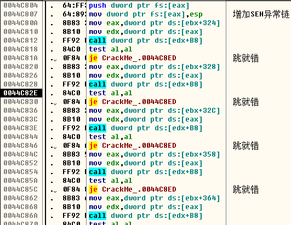Click address 0044C86A
Screen dimensions: 291x225
[21, 216]
